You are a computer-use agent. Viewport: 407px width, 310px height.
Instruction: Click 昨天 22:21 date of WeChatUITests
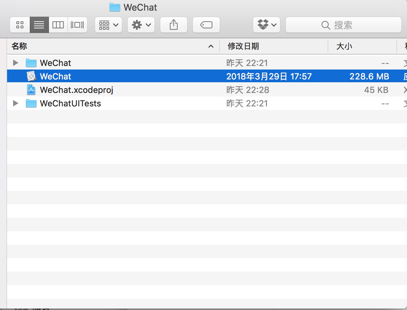247,103
